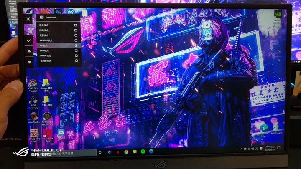The height and width of the screenshot is (169, 301).
Task: Check the sRGB模式 checkbox
Action: click(76, 50)
